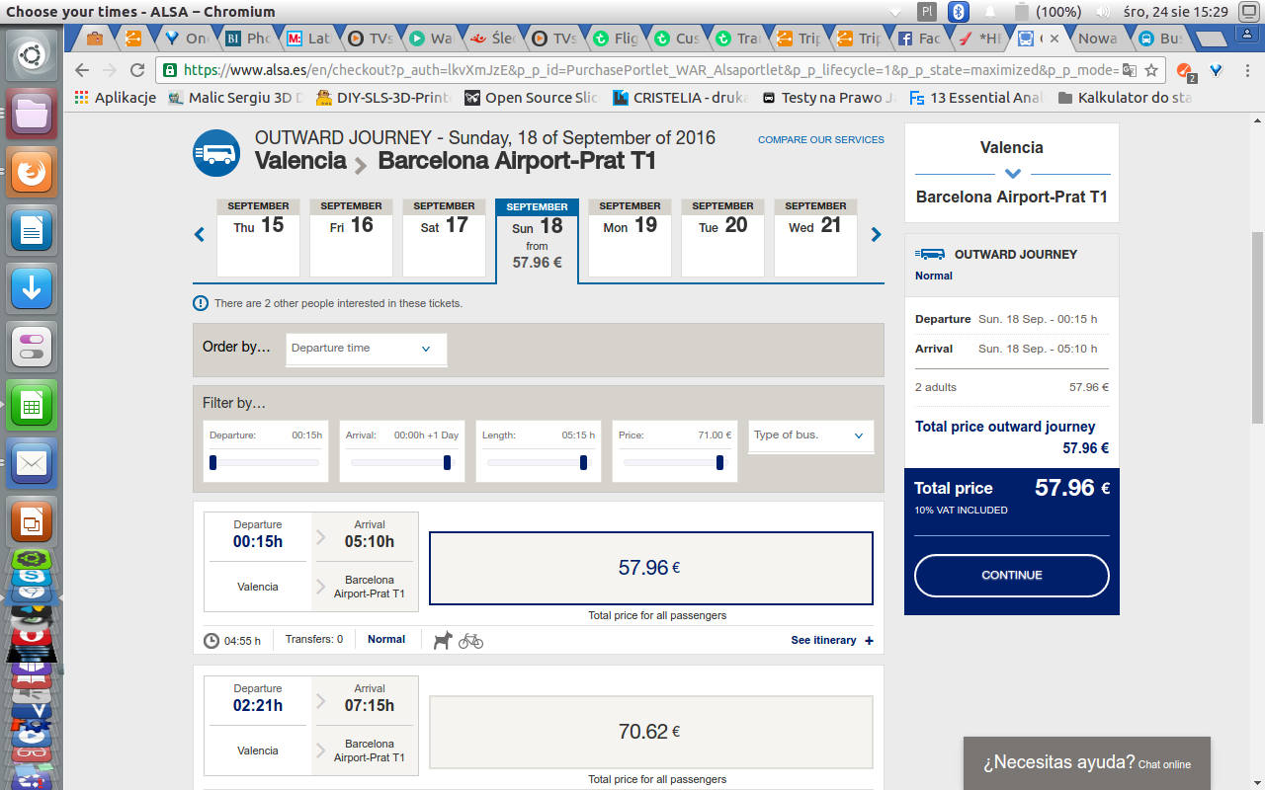Open LibreOffice Calc from the dock
The width and height of the screenshot is (1265, 790).
pos(32,405)
